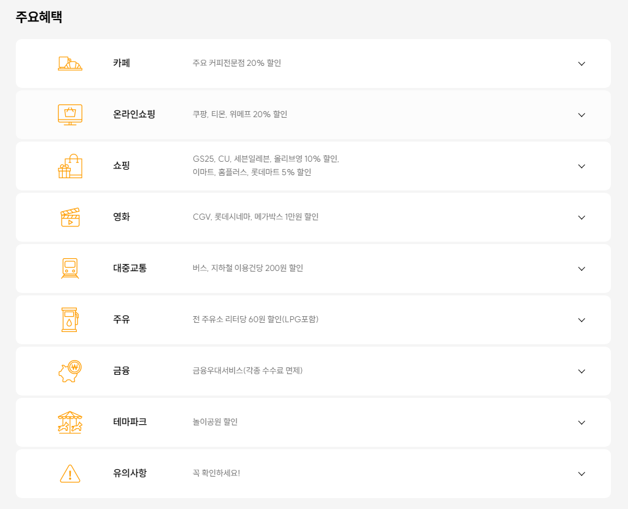Expand the 카페 benefit details
The width and height of the screenshot is (628, 509).
pyautogui.click(x=581, y=63)
